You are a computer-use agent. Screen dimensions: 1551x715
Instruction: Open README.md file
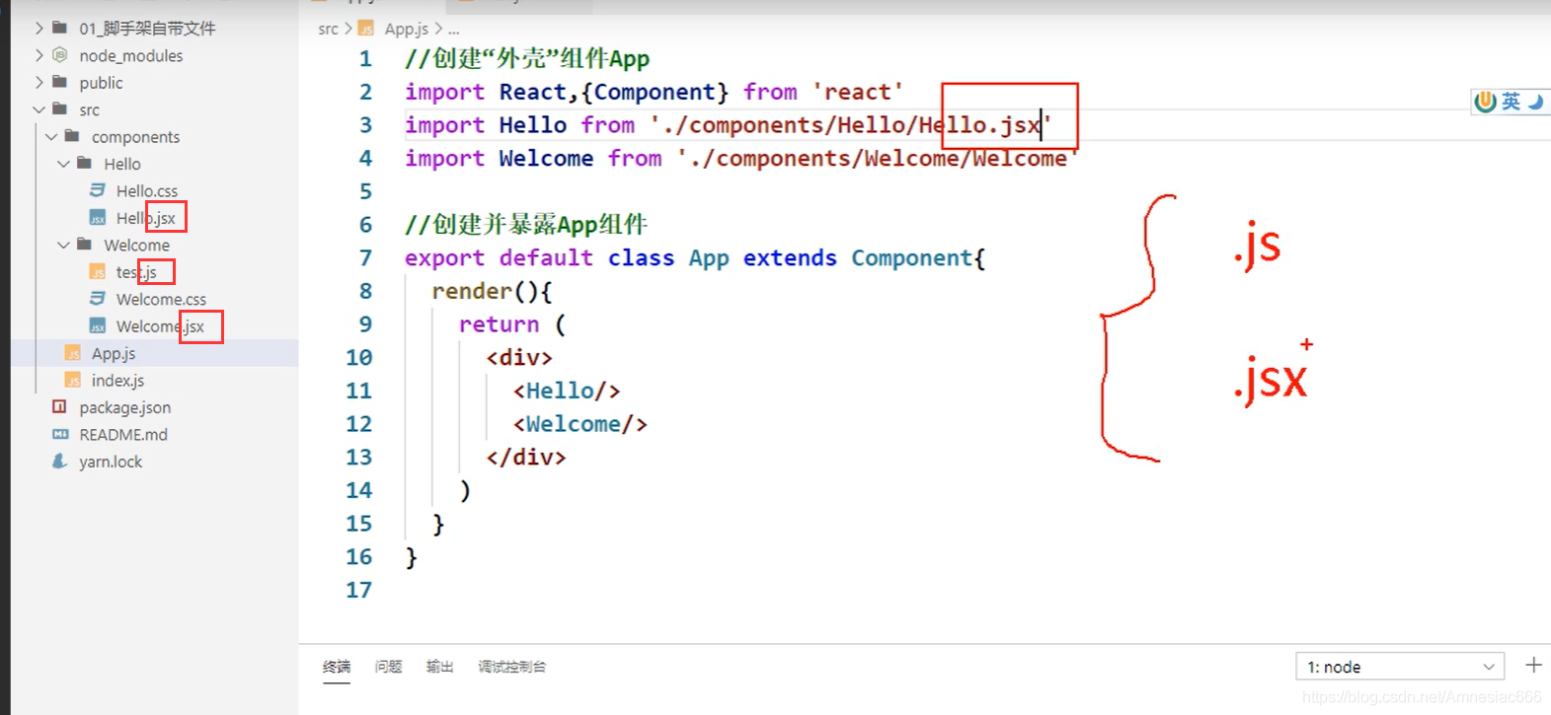point(123,435)
